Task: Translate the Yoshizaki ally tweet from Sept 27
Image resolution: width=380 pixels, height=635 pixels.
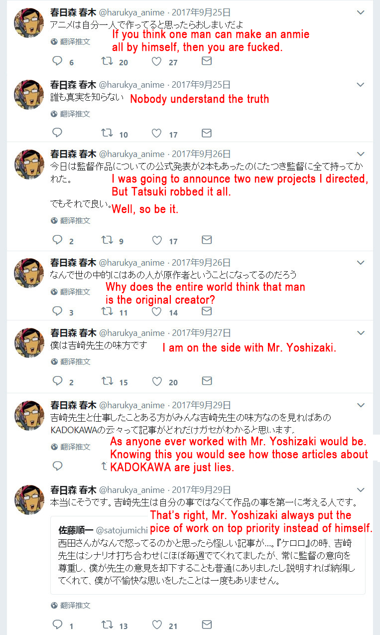Action: [x=70, y=362]
